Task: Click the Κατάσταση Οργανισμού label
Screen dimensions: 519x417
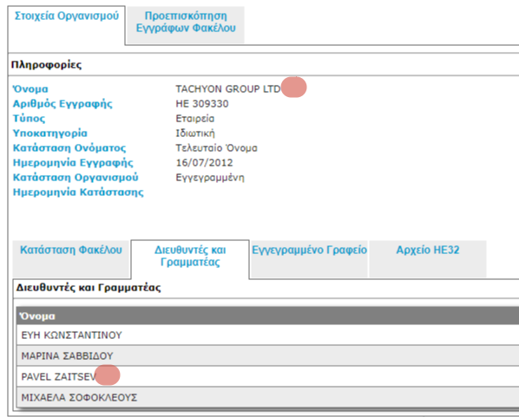Action: tap(76, 178)
